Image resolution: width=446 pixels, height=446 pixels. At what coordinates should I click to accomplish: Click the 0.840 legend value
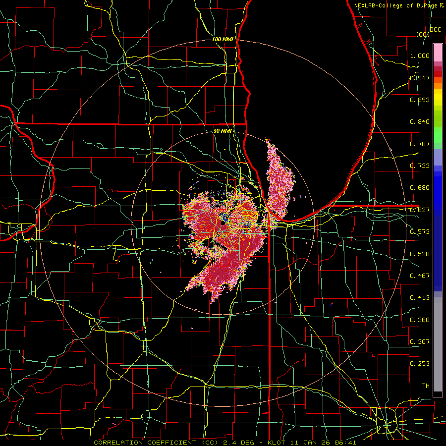click(x=420, y=122)
